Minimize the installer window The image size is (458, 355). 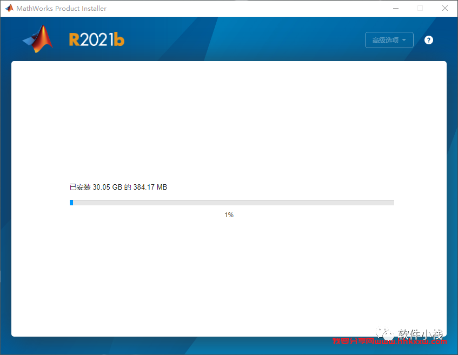(396, 8)
